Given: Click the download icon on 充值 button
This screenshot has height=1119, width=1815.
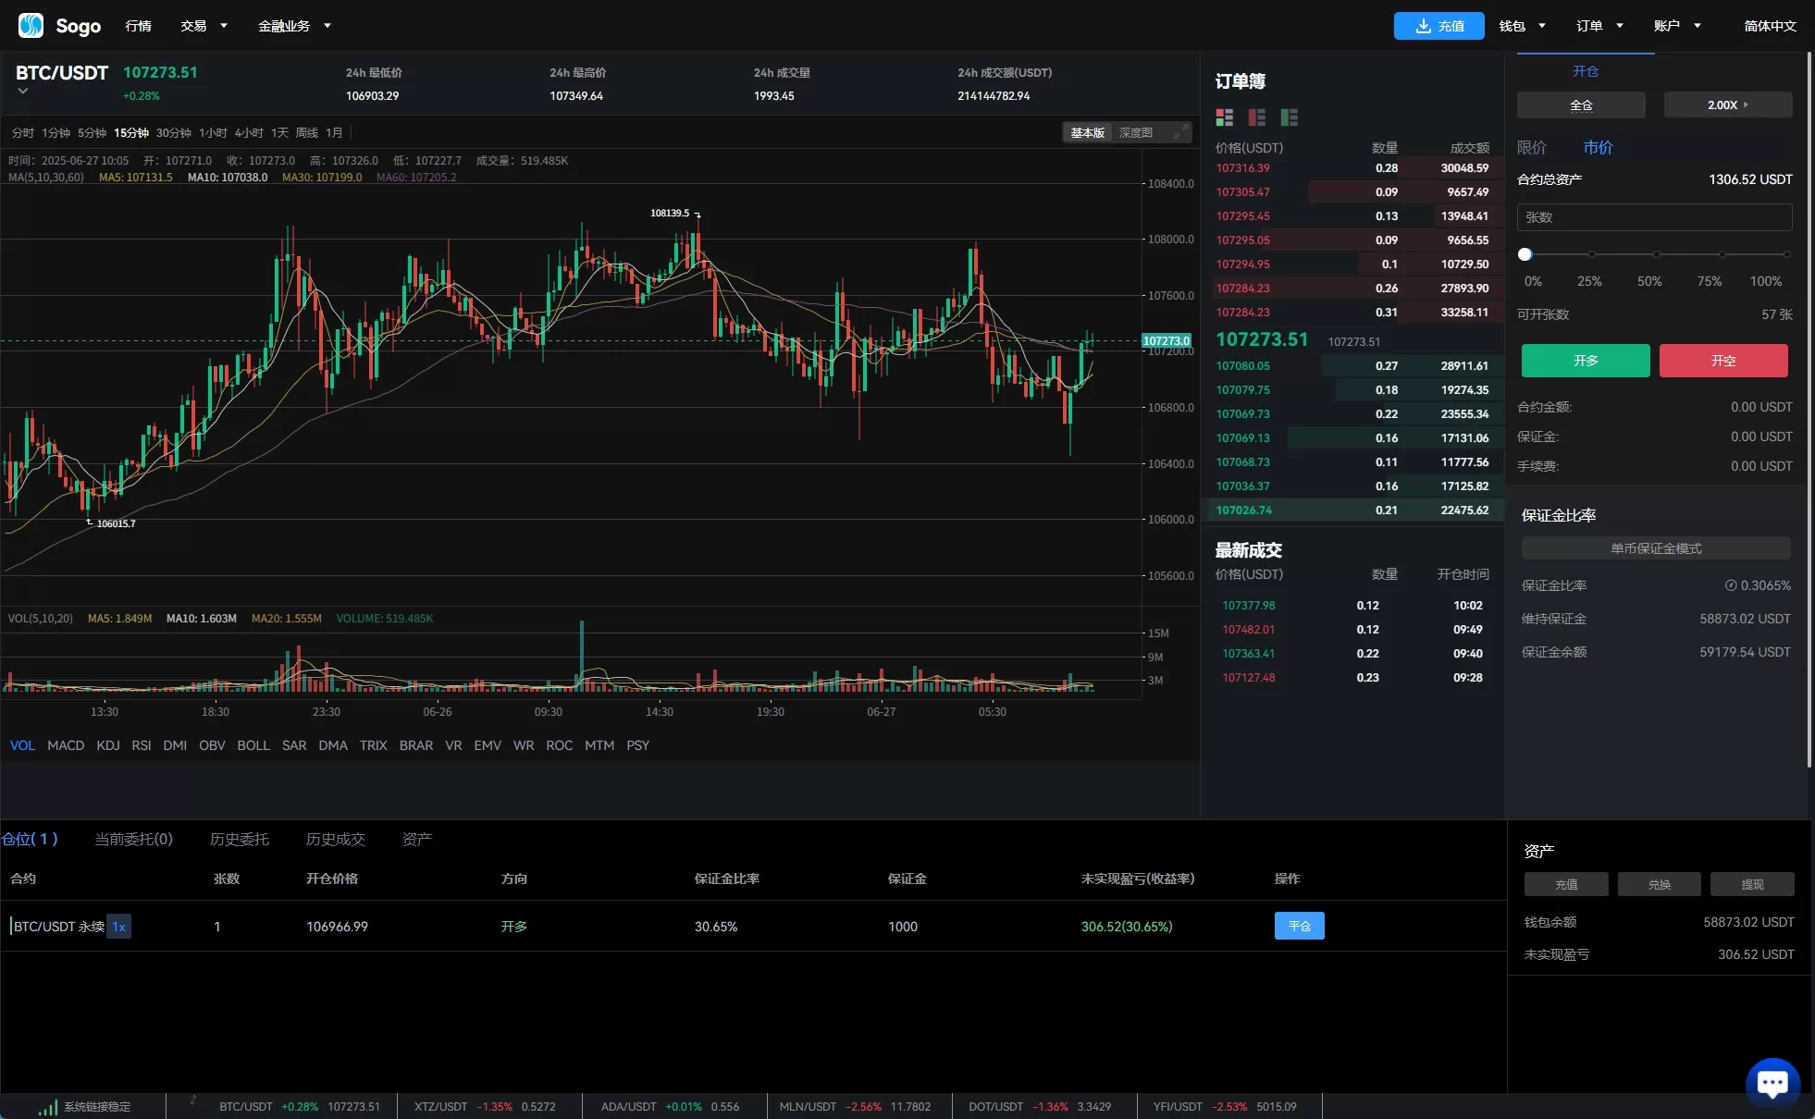Looking at the screenshot, I should click(1423, 26).
